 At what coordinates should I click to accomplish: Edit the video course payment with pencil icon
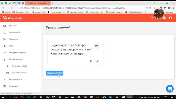97,61
